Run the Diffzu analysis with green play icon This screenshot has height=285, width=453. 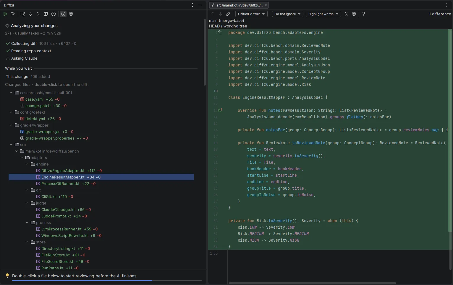coord(5,14)
